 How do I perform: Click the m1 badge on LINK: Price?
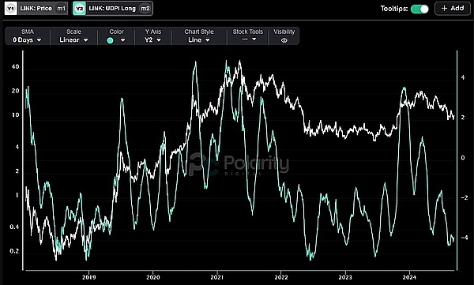(61, 8)
